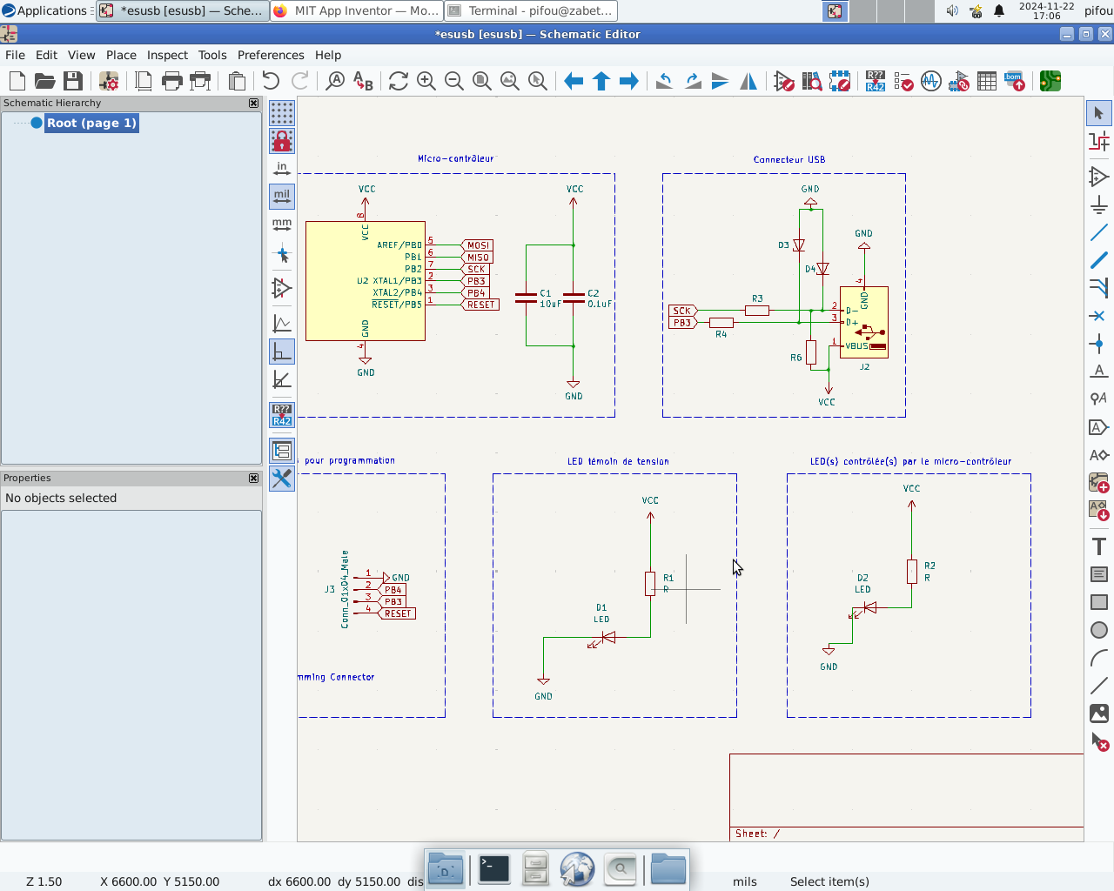The height and width of the screenshot is (891, 1114).
Task: Select the Add Image tool
Action: tap(1099, 713)
